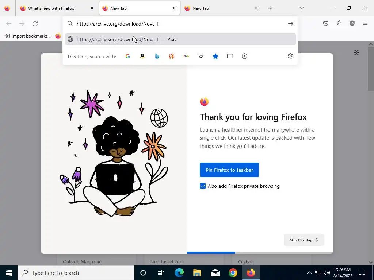The height and width of the screenshot is (280, 374).
Task: Click the scrollbar down arrow
Action: [371, 262]
